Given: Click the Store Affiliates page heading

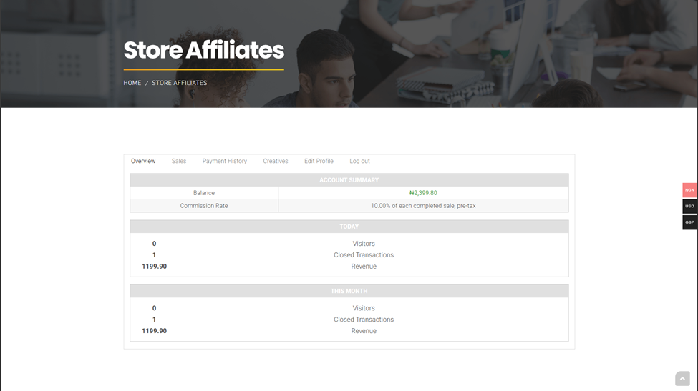Looking at the screenshot, I should [203, 50].
